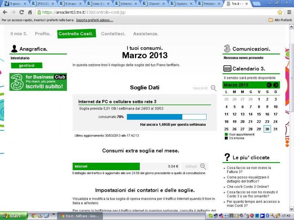This screenshot has width=294, height=220.
Task: Open the Il mio 3 section
Action: tap(19, 34)
